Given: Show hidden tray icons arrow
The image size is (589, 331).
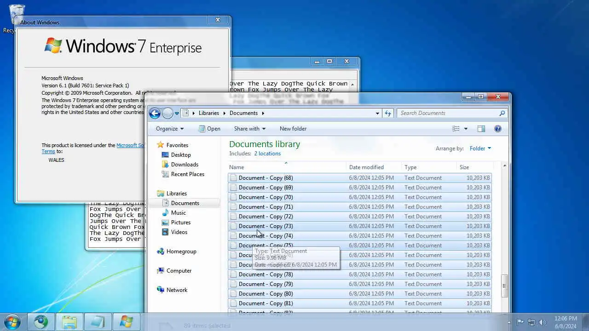Looking at the screenshot, I should [509, 322].
